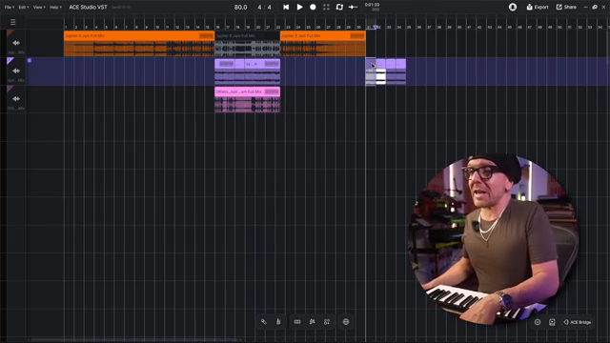Image resolution: width=610 pixels, height=343 pixels.
Task: Toggle loop playback mode
Action: pos(339,7)
